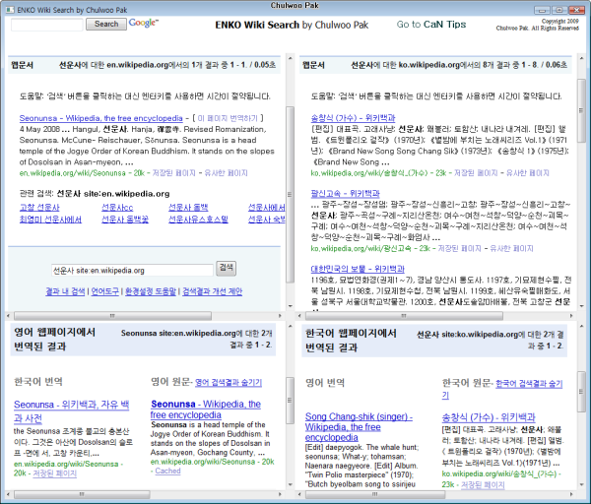591x504 pixels.
Task: Maximize the ENKO Wiki Search window
Action: pos(559,10)
